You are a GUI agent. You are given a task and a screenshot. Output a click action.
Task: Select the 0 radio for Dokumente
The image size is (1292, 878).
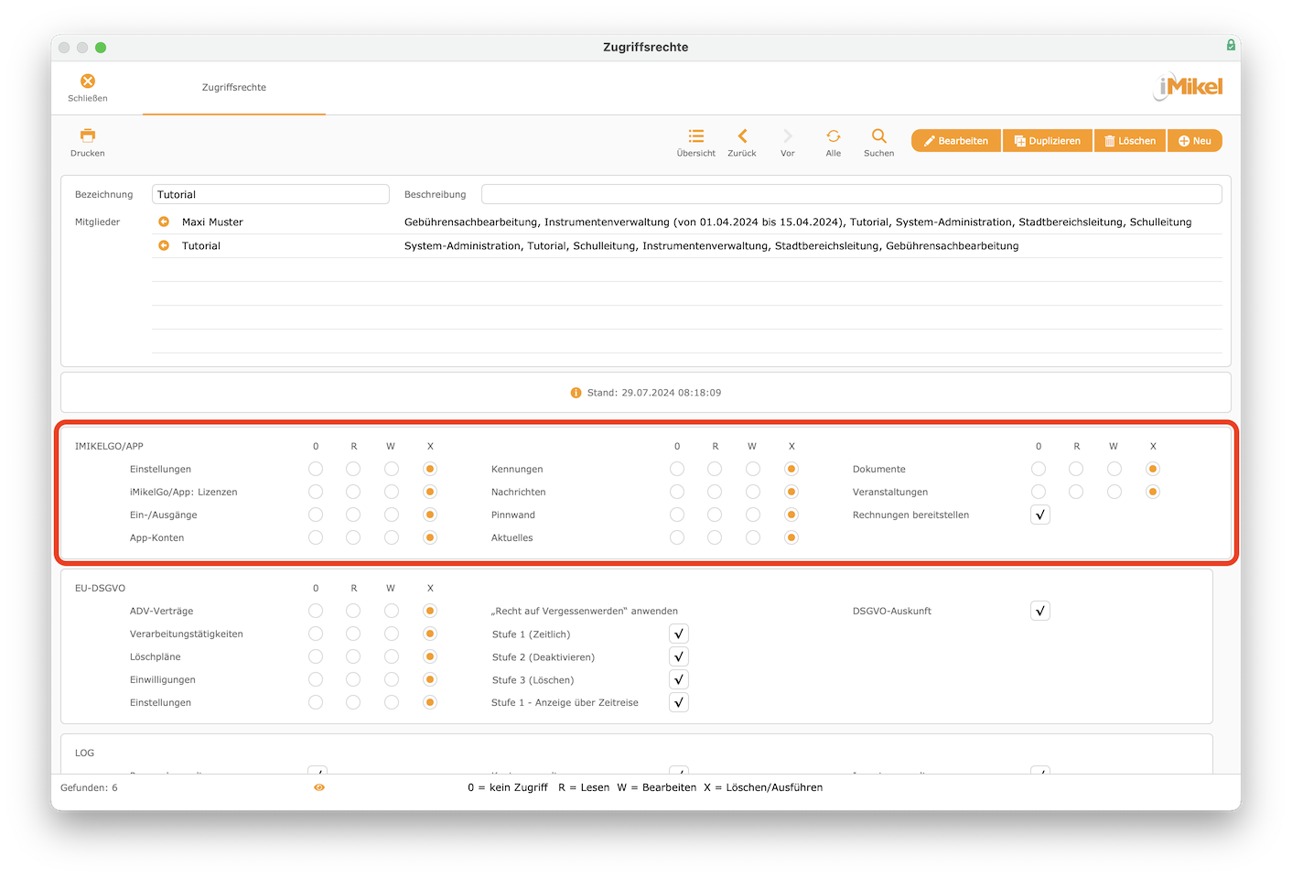tap(1039, 469)
